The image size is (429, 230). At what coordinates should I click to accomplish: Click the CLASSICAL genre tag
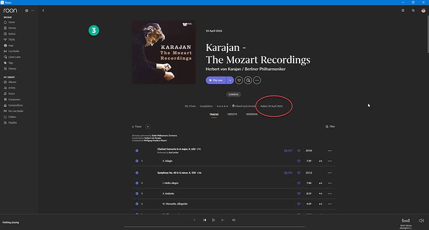pos(233,94)
